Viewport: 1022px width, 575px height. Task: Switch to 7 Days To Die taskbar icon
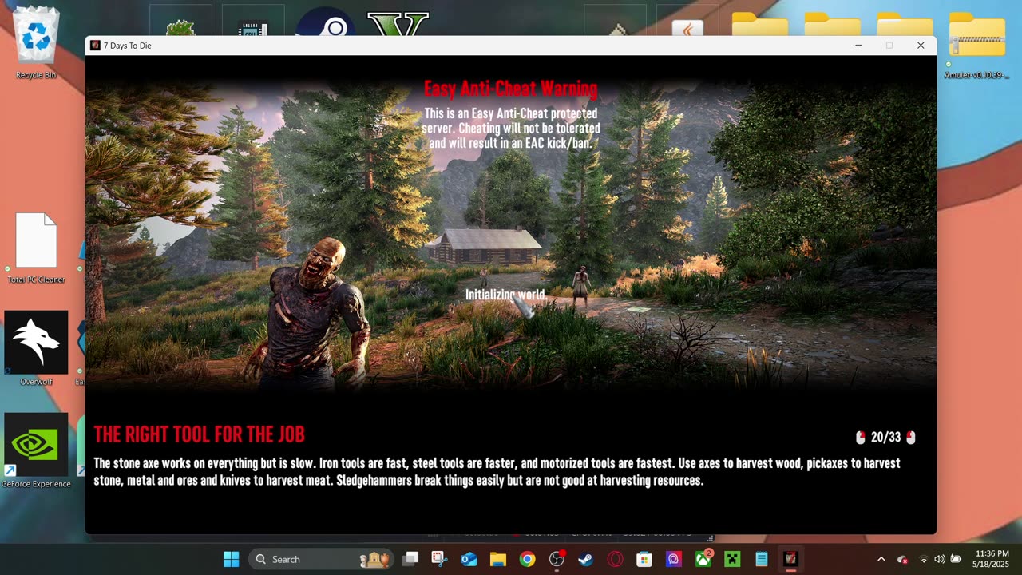pos(790,559)
